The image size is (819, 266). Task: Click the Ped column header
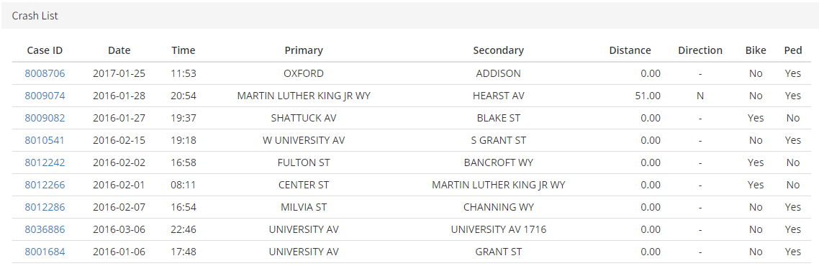[x=793, y=50]
